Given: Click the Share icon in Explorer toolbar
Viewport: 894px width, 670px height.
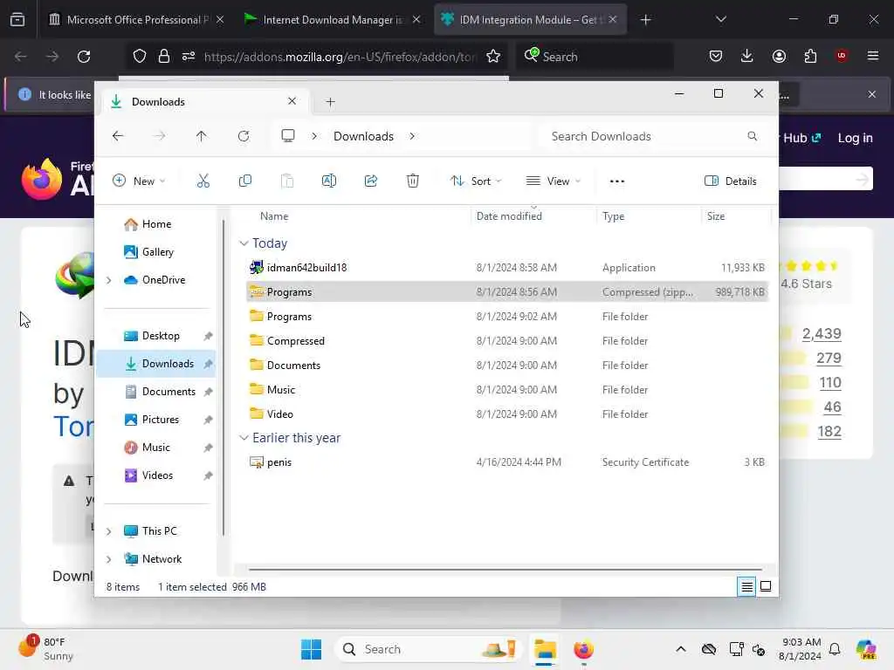Looking at the screenshot, I should (370, 181).
